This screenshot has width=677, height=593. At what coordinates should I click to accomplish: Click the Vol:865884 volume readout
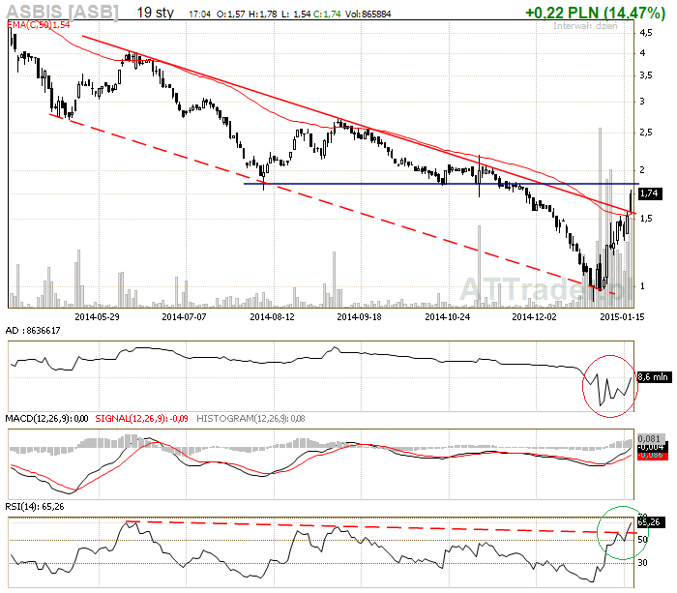368,15
